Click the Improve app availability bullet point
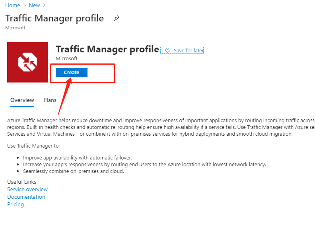315x238 pixels. (x=77, y=157)
